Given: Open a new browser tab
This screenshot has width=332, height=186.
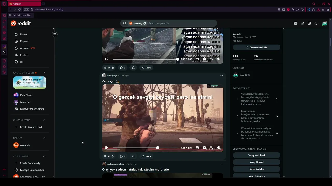Looking at the screenshot, I should (43, 4).
